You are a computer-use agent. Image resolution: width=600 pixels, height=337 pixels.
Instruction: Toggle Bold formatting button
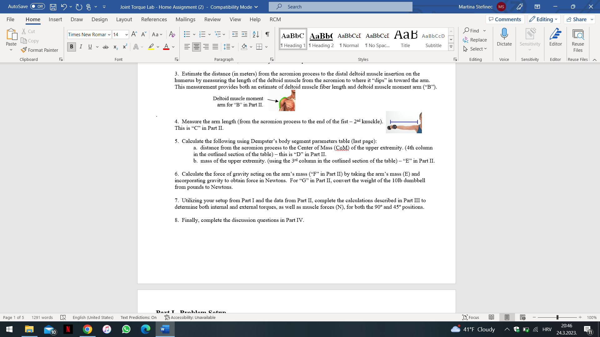(x=71, y=47)
